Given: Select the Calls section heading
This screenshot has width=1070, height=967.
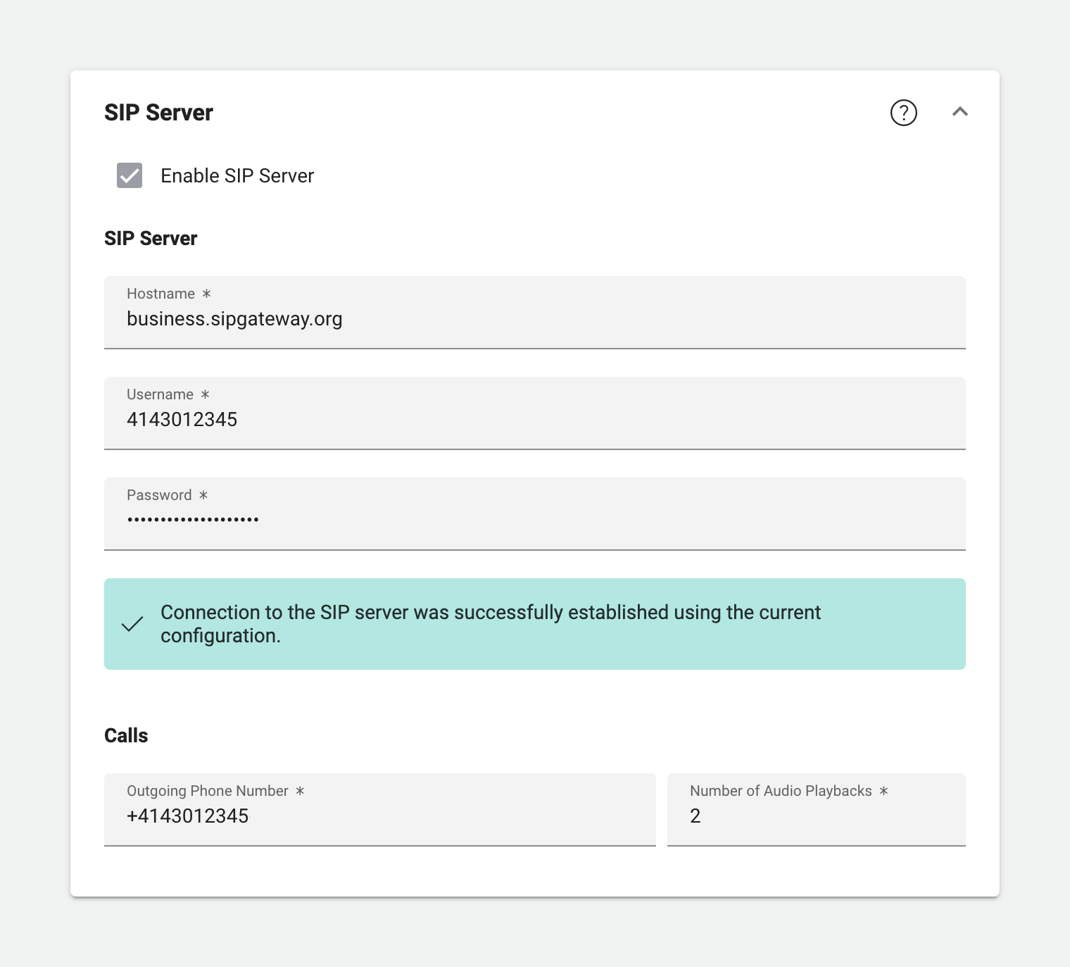Looking at the screenshot, I should point(126,735).
